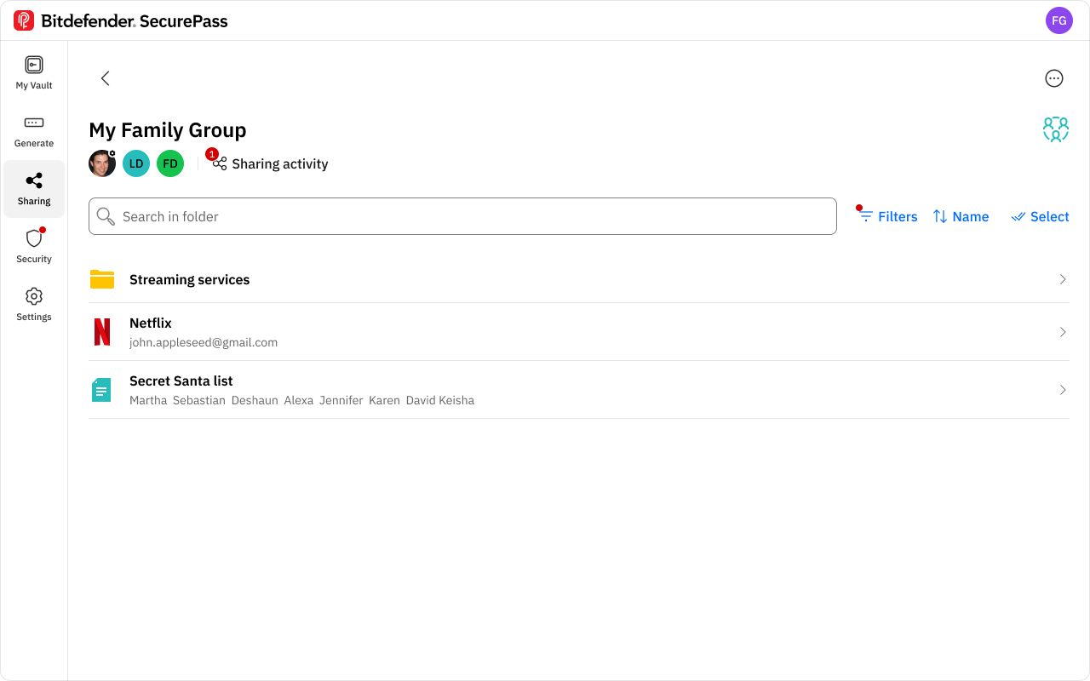1090x681 pixels.
Task: Open the Security shield section
Action: pos(34,247)
